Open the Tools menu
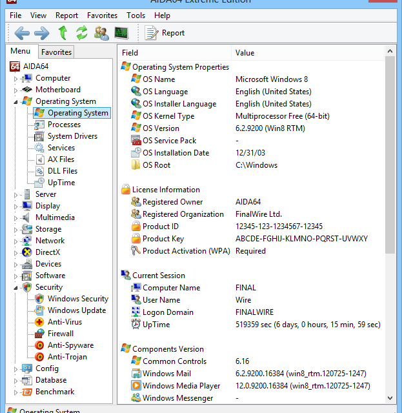This screenshot has width=402, height=413. pos(136,15)
